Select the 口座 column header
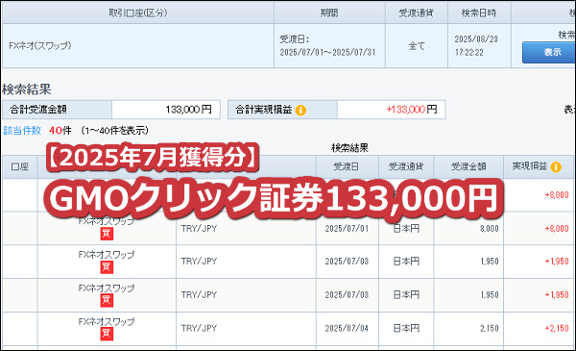This screenshot has height=351, width=576. coord(20,166)
